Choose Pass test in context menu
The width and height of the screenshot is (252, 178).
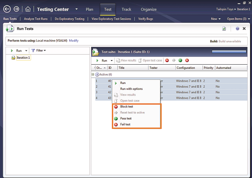click(137, 119)
